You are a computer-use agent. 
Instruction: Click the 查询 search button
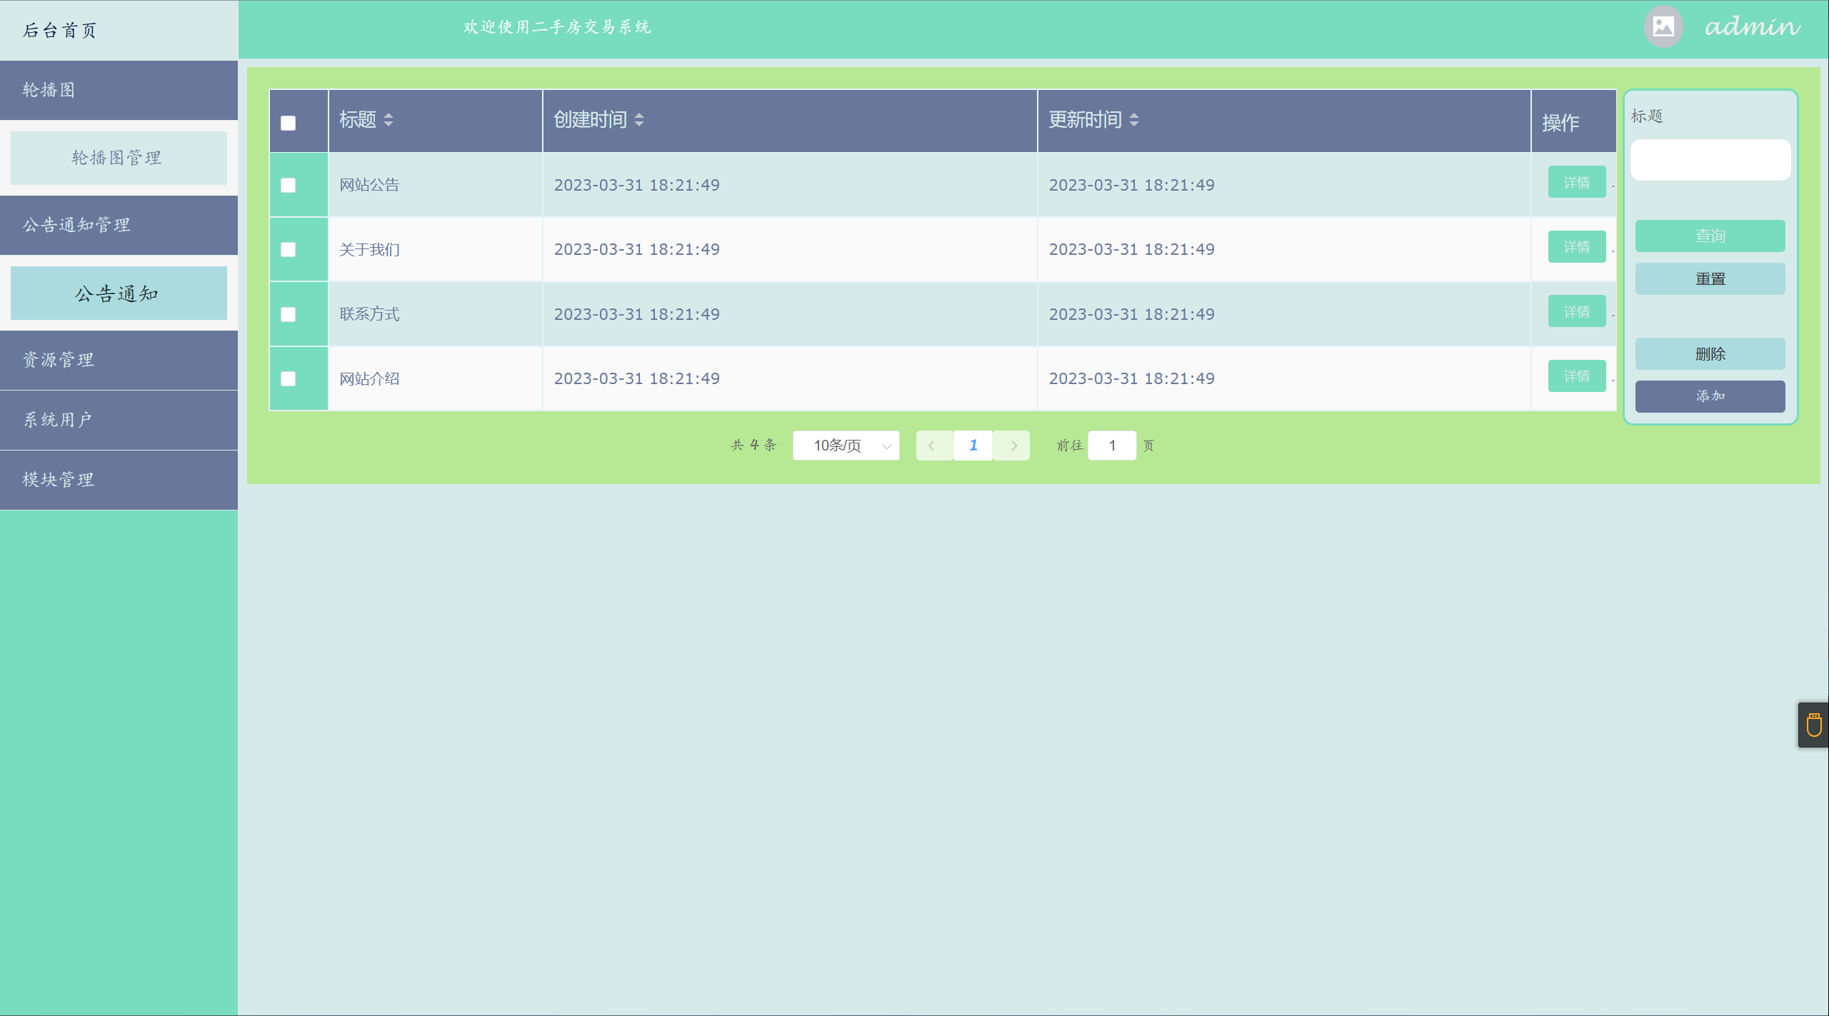click(x=1710, y=236)
